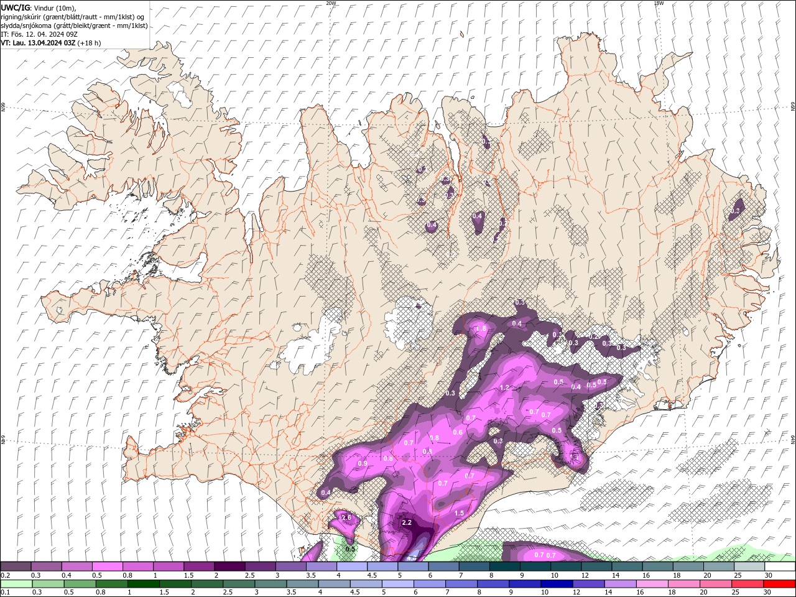Click the darkest purple swatch in upper legend
The width and height of the screenshot is (796, 597).
pyautogui.click(x=229, y=567)
